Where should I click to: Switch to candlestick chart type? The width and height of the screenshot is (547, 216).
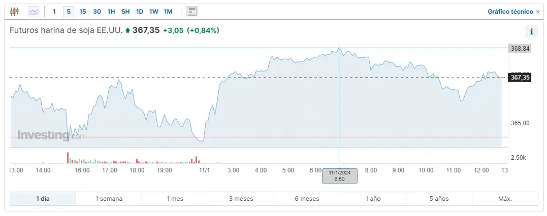pos(14,11)
